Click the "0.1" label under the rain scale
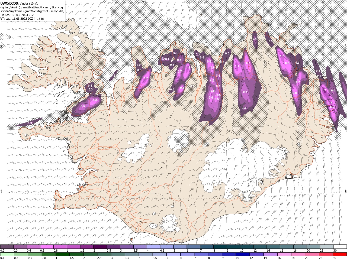347x260 pixels. click(2, 258)
